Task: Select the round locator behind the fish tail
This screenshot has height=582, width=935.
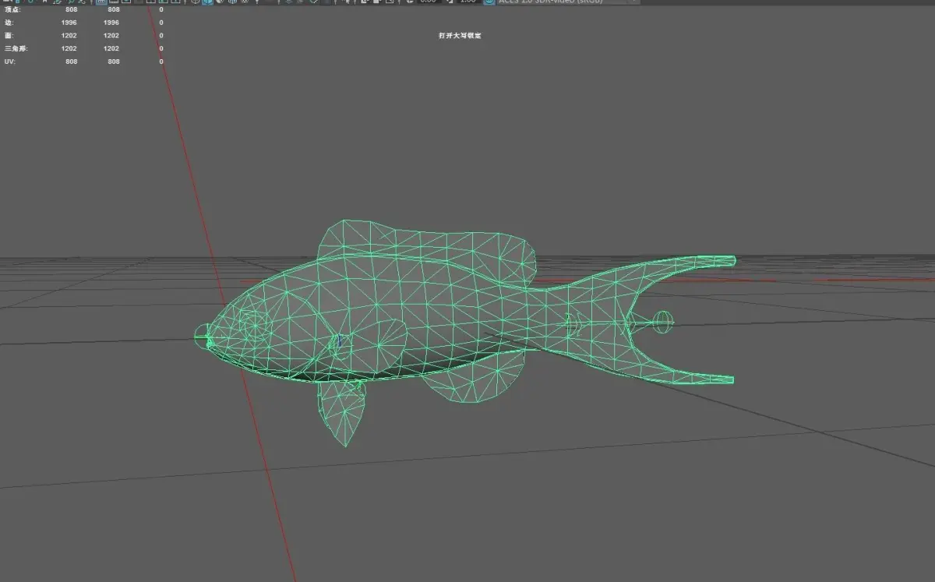Action: 662,321
